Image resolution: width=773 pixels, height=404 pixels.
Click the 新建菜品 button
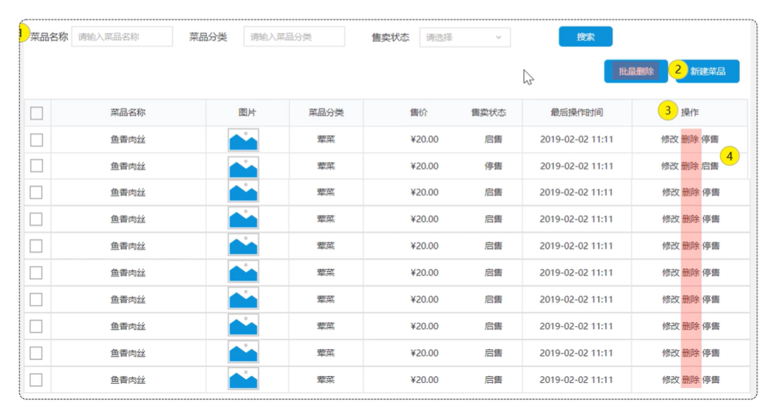pyautogui.click(x=707, y=71)
